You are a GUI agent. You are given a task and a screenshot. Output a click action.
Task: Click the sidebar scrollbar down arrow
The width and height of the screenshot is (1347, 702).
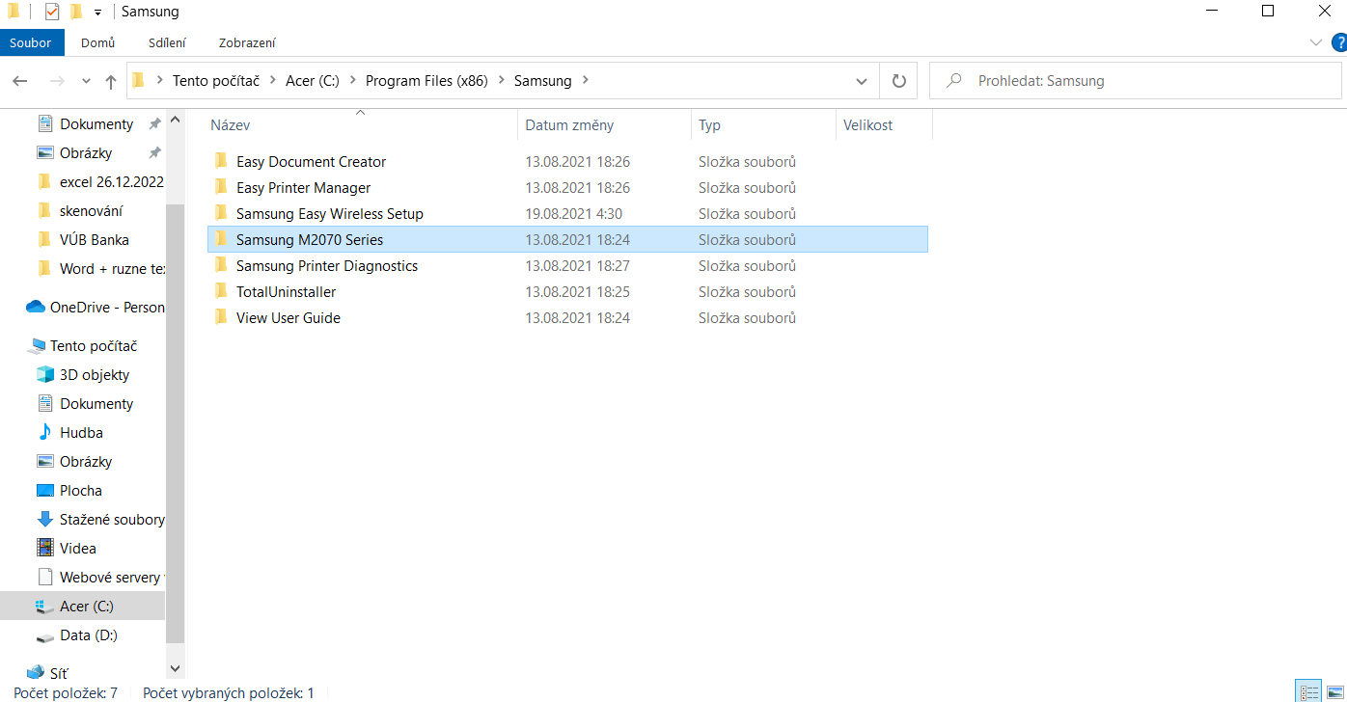coord(175,667)
